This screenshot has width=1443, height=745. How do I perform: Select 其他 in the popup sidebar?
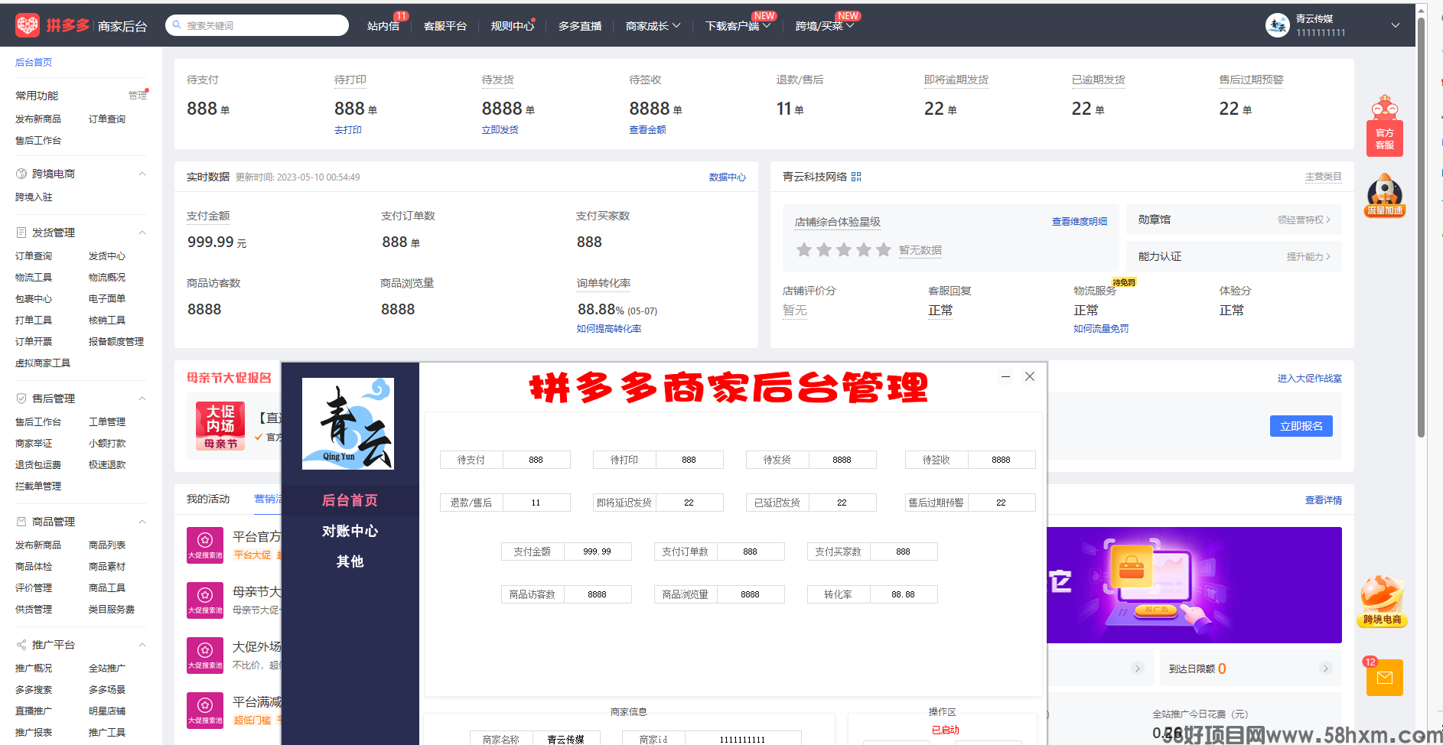(x=350, y=561)
